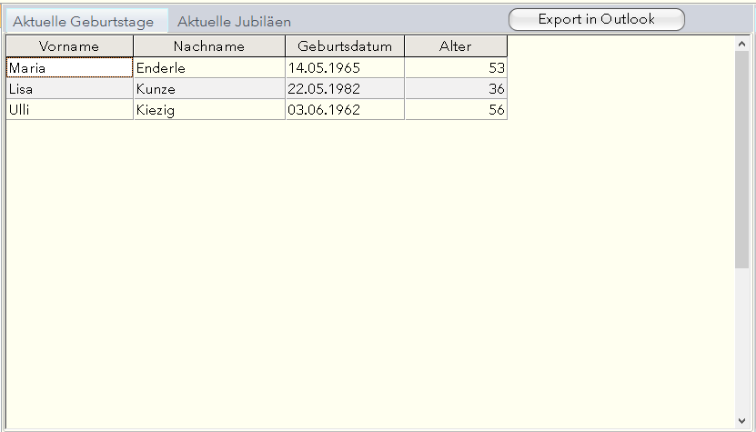Select the Ulli first name cell

[69, 110]
